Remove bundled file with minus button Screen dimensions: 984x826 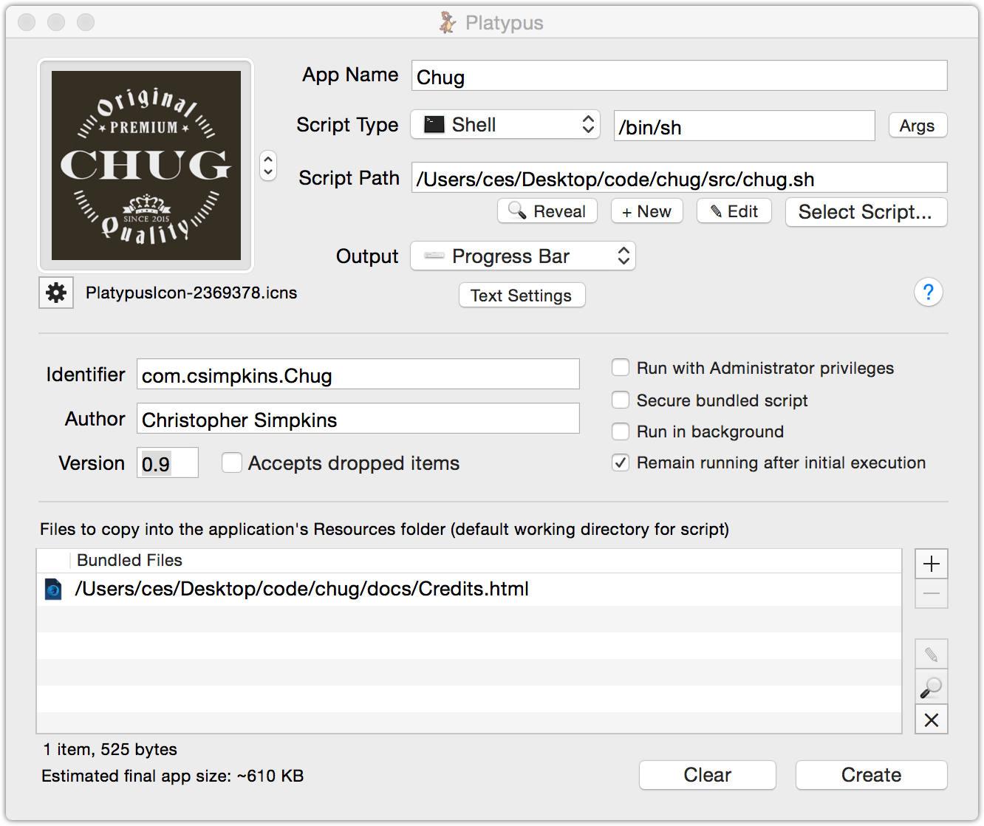coord(931,594)
